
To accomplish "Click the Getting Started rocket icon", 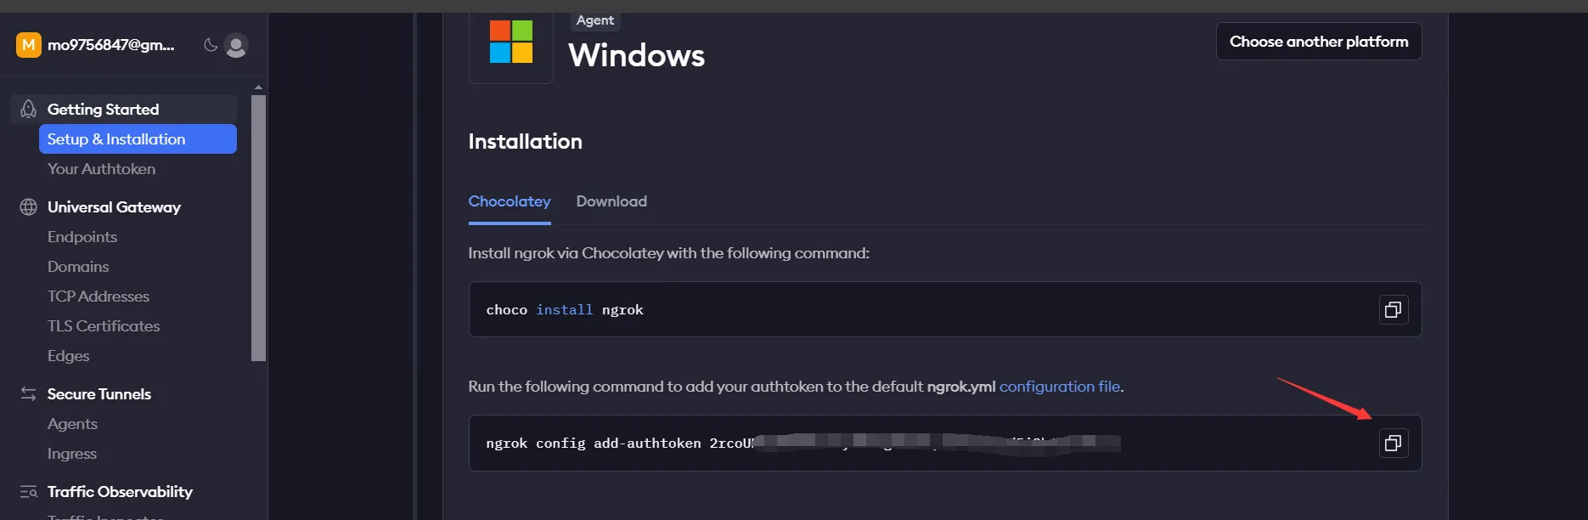I will (29, 109).
